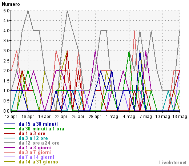This screenshot has height=166, width=189.
Task: Click the 'da 7 a 14 giorni' legend label
Action: pos(36,157)
